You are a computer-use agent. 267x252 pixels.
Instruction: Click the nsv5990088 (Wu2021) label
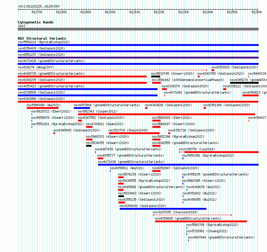point(43,105)
